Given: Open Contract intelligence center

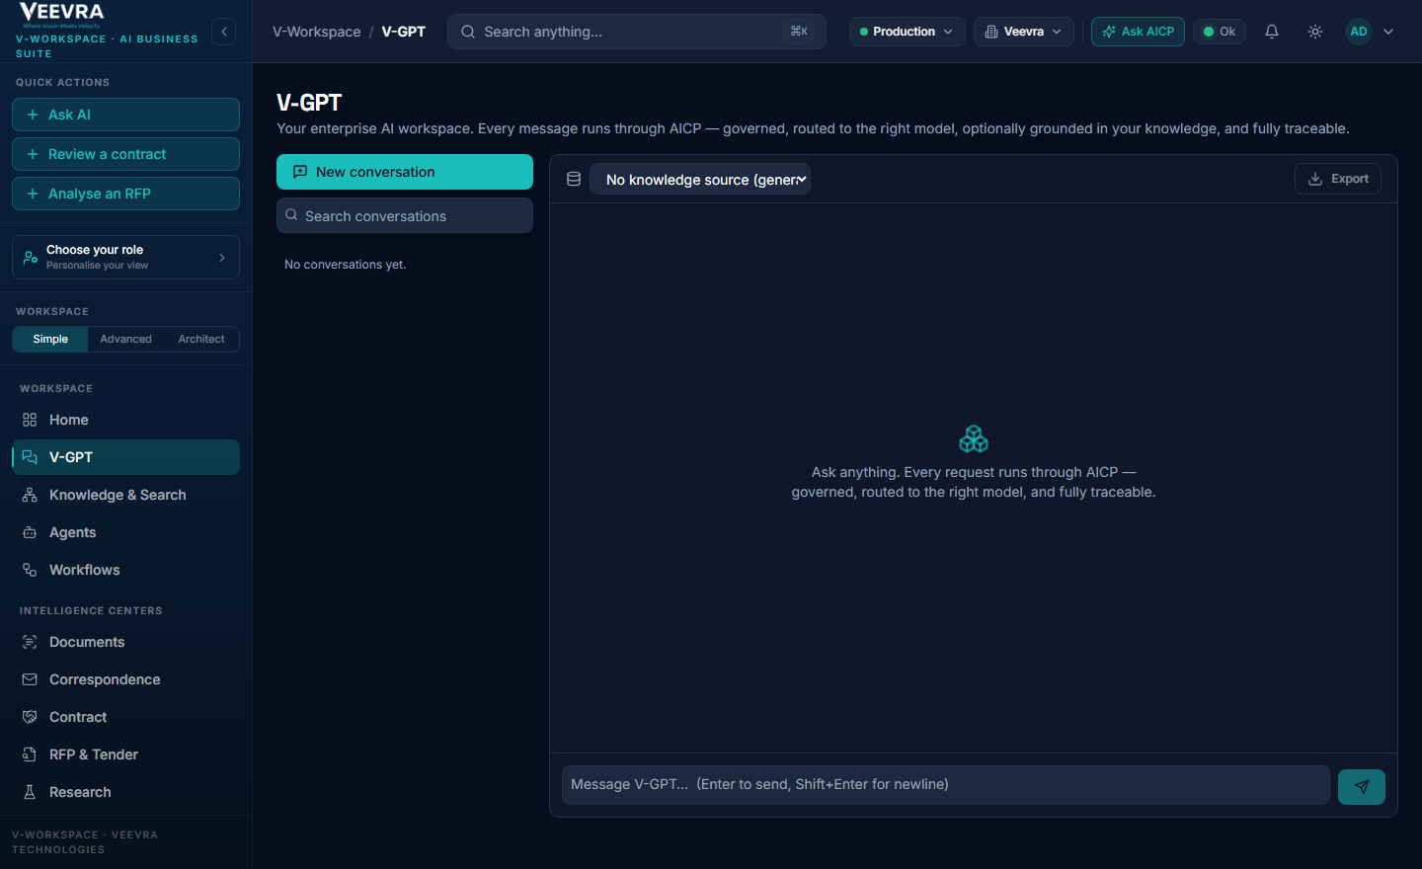Looking at the screenshot, I should click(125, 717).
